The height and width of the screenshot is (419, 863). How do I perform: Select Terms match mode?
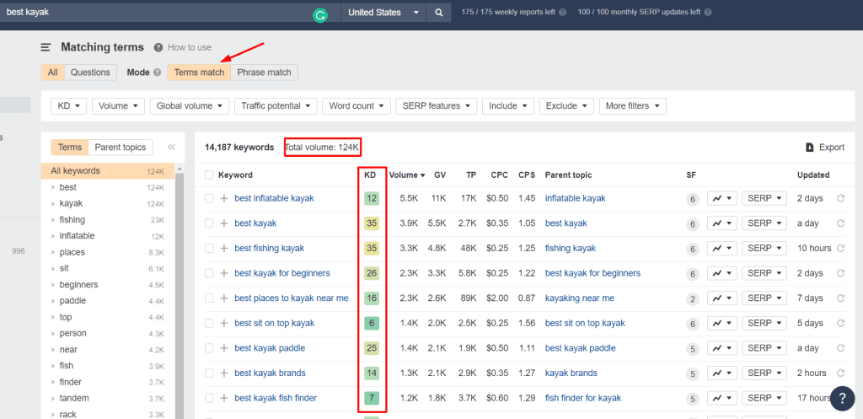(199, 73)
